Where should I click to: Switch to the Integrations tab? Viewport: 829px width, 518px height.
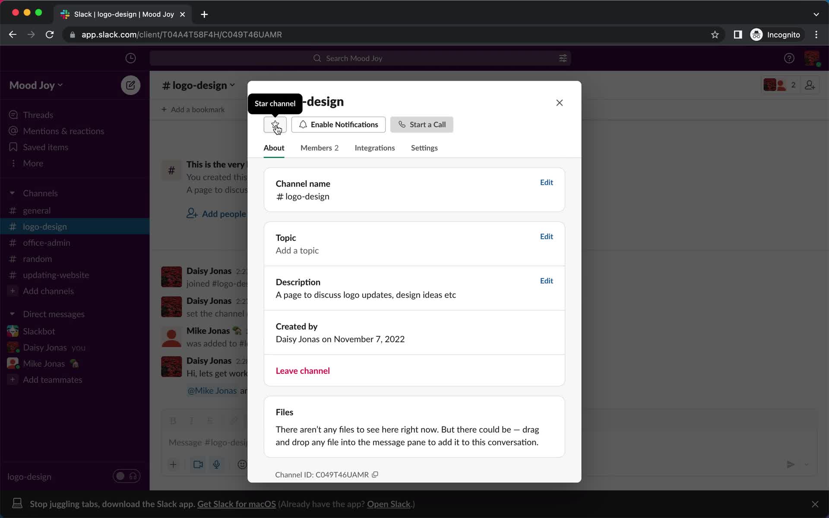[x=375, y=147]
